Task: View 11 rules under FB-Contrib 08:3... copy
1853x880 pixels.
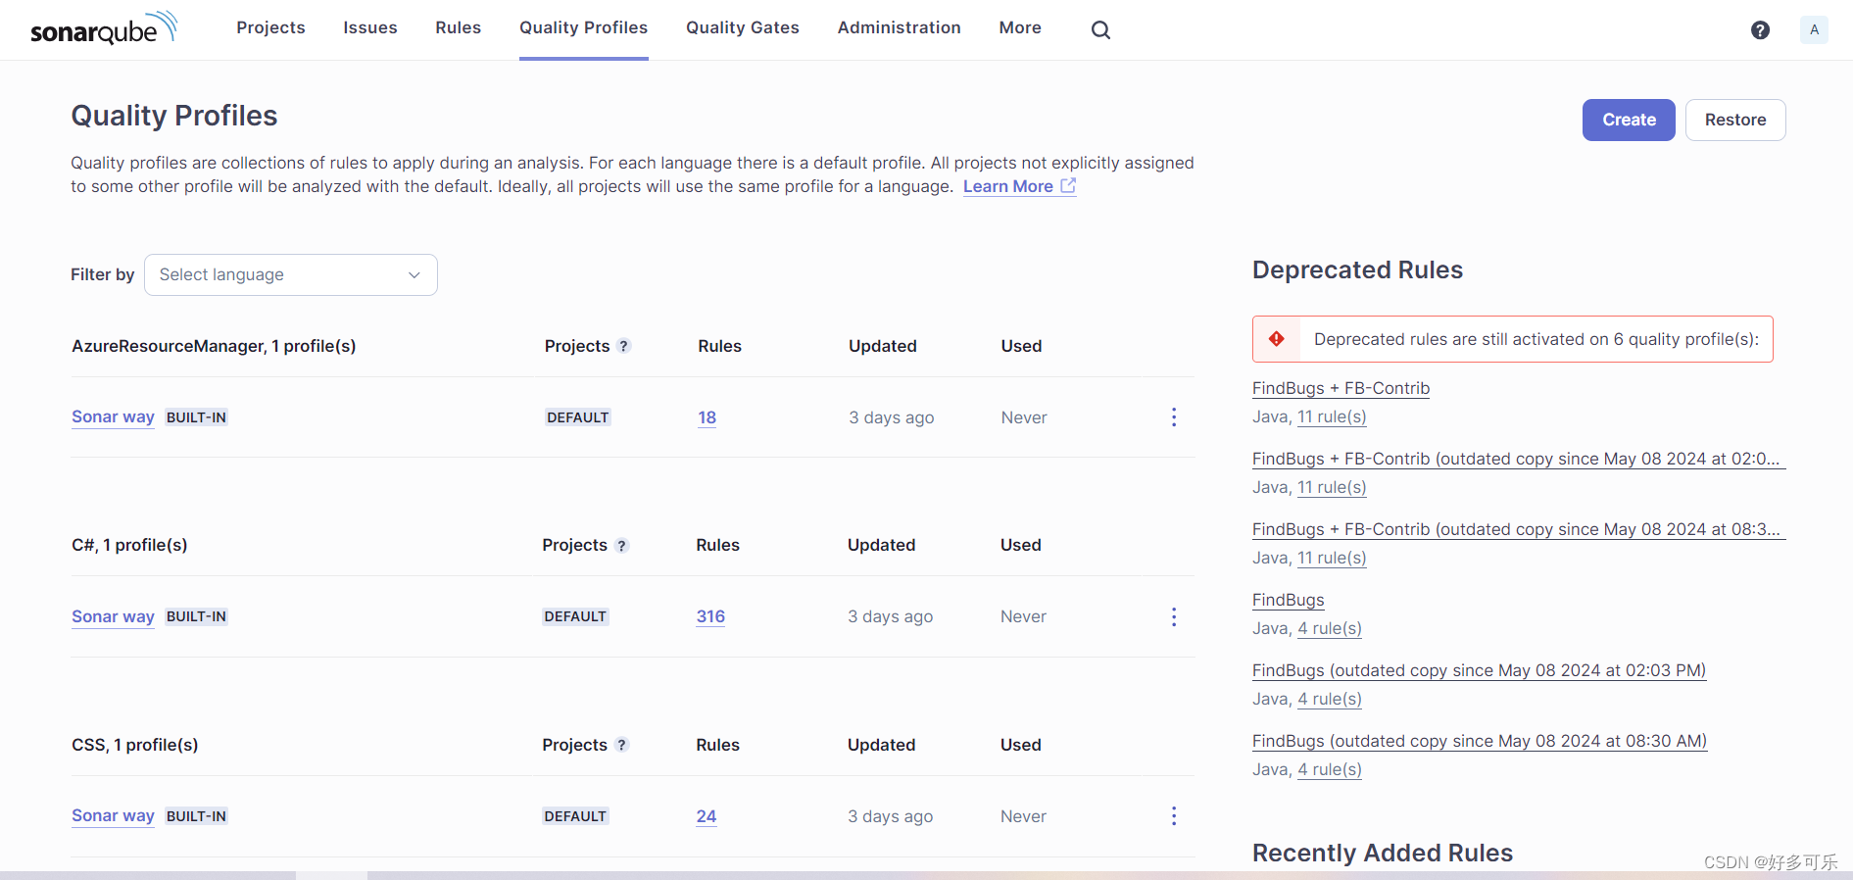Action: point(1332,558)
